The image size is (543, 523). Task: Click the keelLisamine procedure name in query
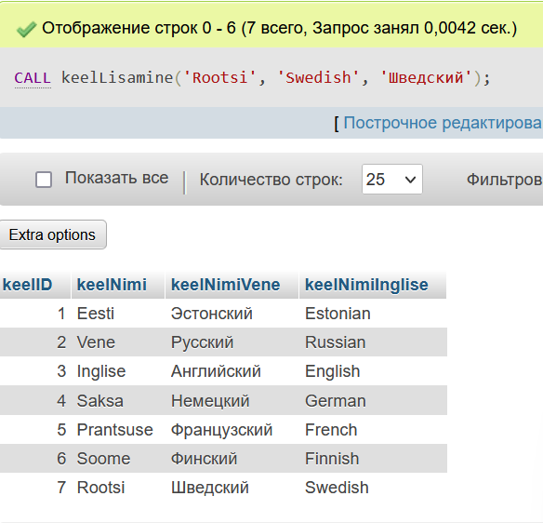[117, 77]
